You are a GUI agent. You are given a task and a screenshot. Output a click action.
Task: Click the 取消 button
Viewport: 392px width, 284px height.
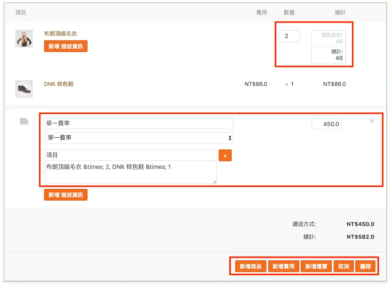pyautogui.click(x=343, y=266)
